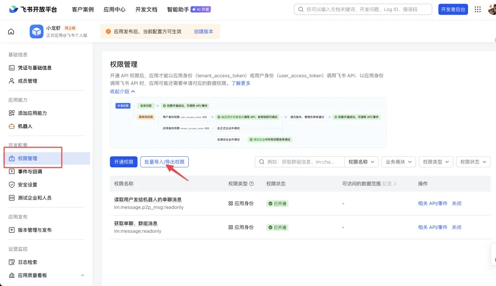Screen dimensions: 496x286
Task: Open 开发文档 in top navigation
Action: tap(146, 10)
